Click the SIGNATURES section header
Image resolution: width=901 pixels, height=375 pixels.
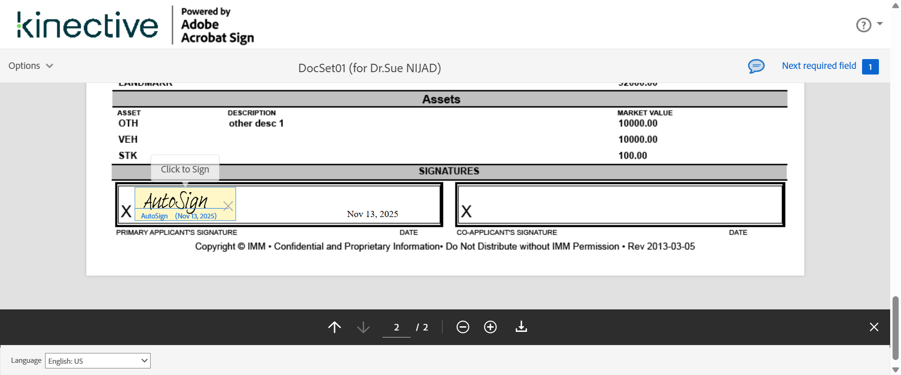pos(449,171)
